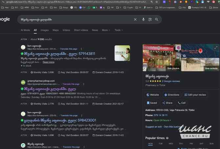Toggle the Saved button
220x149 pixels.
click(152, 103)
